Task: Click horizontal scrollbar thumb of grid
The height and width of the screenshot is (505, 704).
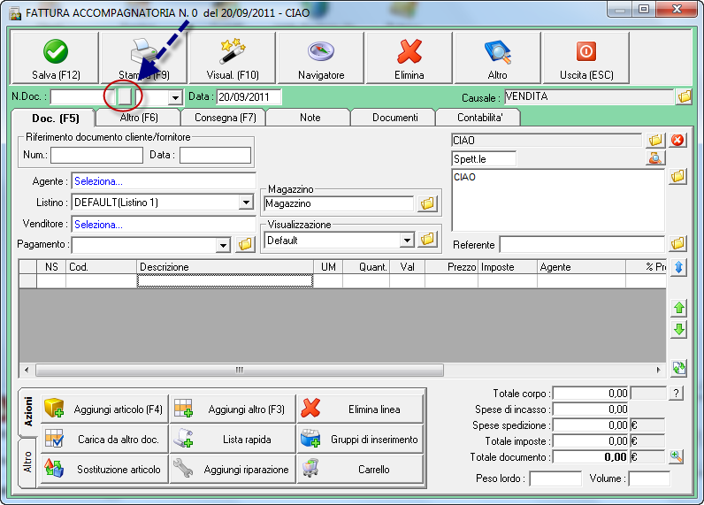Action: (240, 370)
